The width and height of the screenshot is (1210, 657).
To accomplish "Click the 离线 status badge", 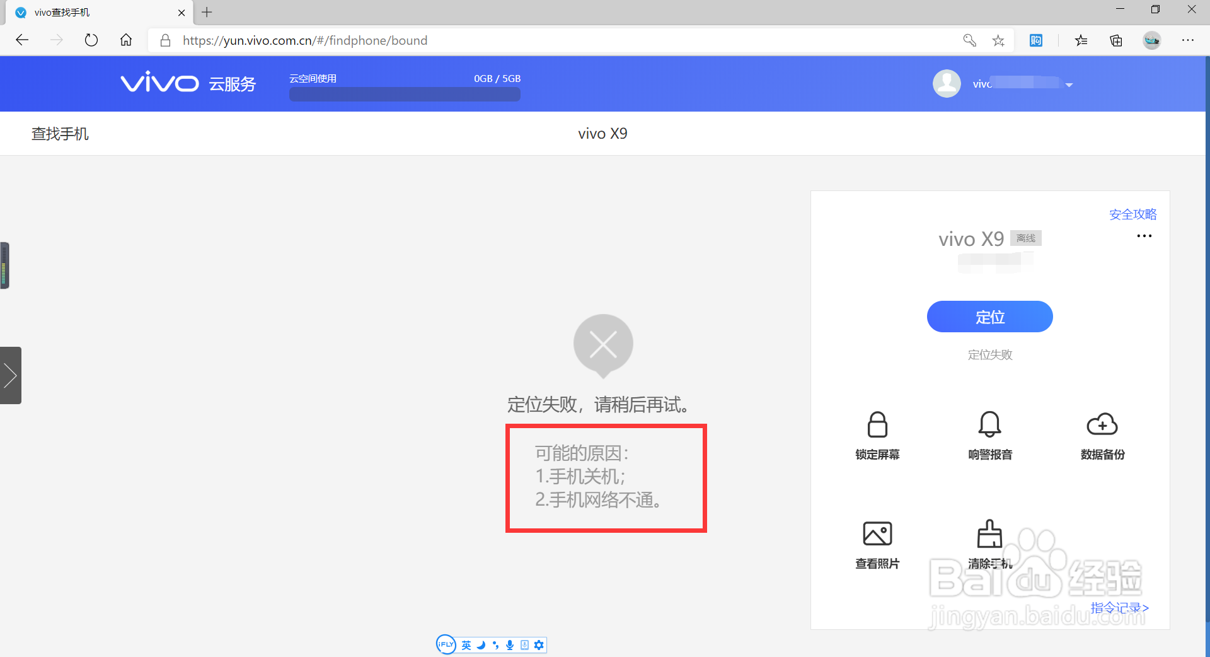I will click(x=1026, y=238).
